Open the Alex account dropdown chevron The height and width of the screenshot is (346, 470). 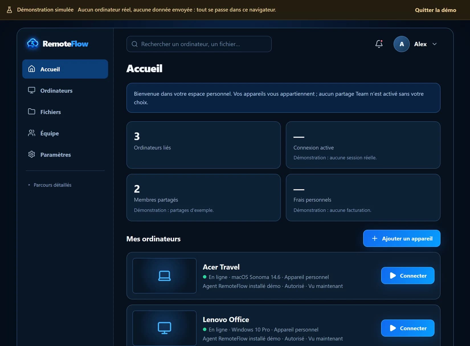(x=434, y=44)
